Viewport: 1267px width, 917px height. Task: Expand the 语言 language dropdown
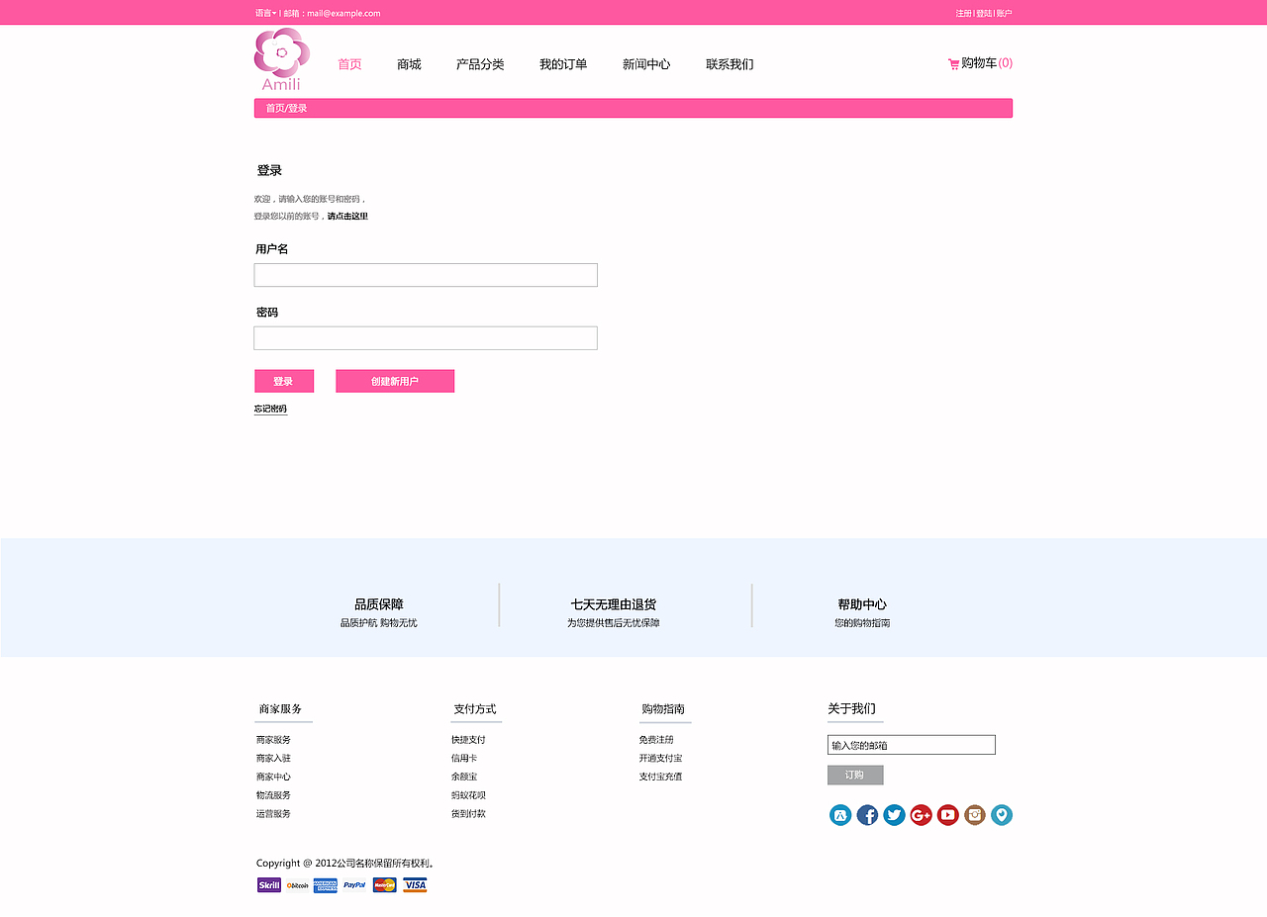click(263, 13)
